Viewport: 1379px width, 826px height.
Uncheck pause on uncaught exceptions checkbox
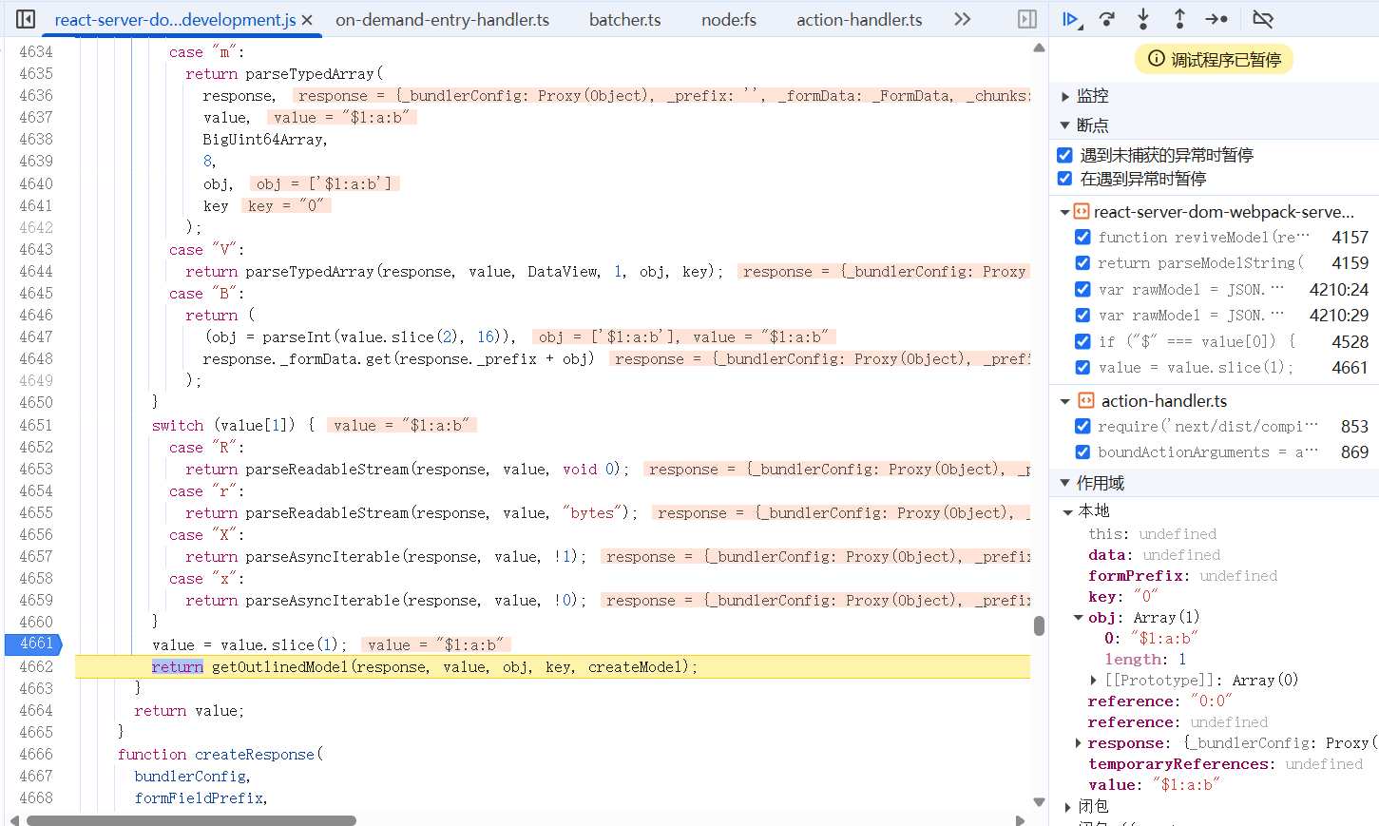pos(1064,155)
